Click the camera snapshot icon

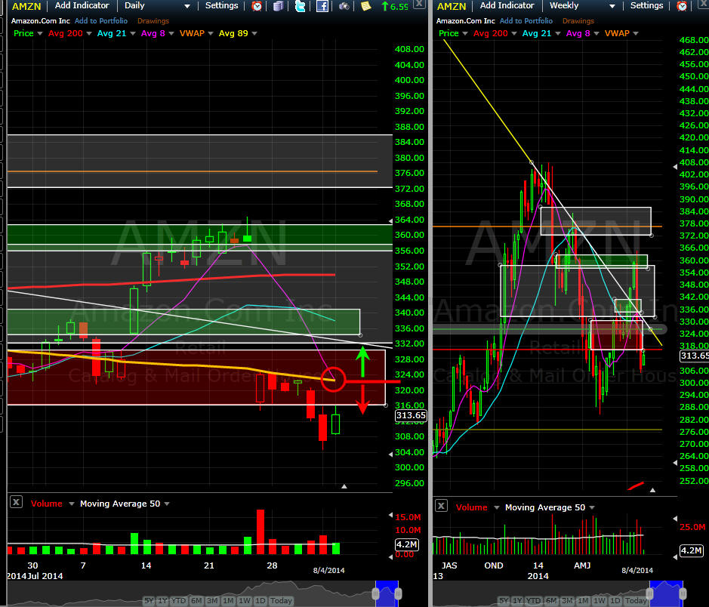tap(344, 6)
